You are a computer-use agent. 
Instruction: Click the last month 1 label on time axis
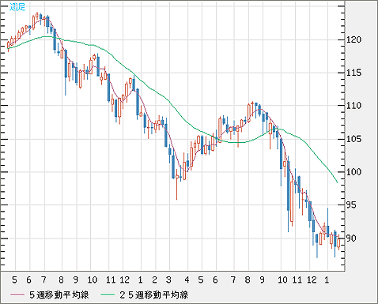(327, 280)
